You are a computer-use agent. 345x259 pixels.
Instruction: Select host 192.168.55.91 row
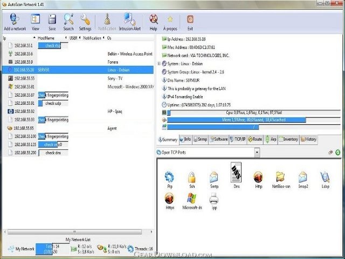point(78,103)
